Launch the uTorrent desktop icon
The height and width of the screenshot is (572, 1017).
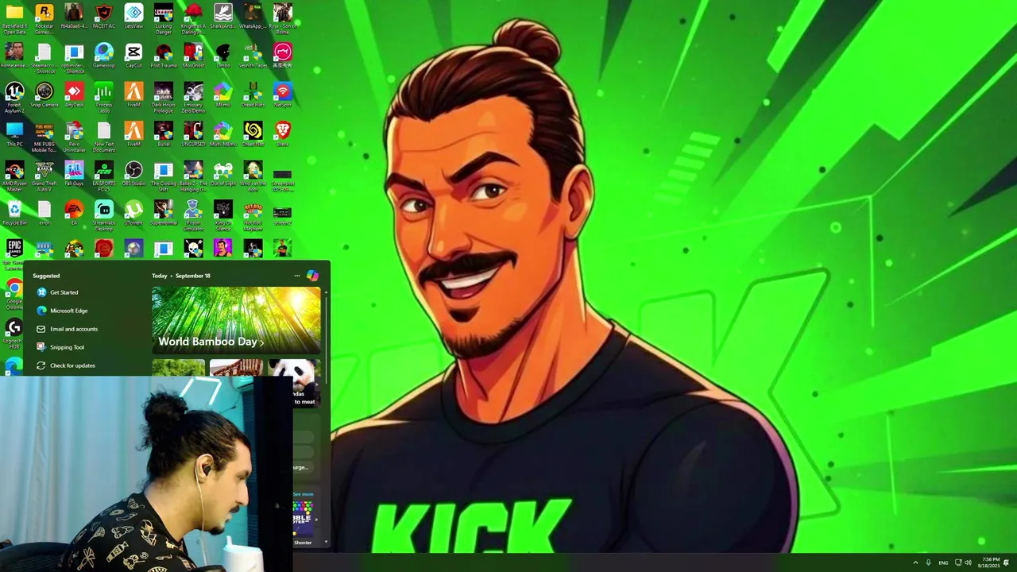click(x=133, y=214)
